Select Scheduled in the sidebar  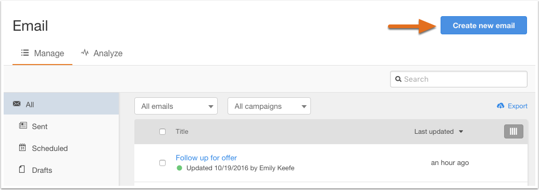tap(50, 148)
